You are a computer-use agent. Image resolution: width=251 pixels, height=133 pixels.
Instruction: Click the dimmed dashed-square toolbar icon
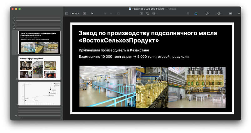point(118,14)
